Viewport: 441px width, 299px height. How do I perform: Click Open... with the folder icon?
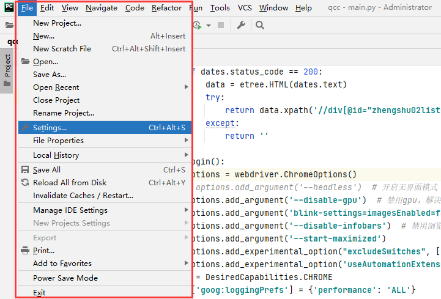click(45, 62)
